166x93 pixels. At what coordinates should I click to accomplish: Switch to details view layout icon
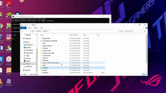tap(143, 74)
